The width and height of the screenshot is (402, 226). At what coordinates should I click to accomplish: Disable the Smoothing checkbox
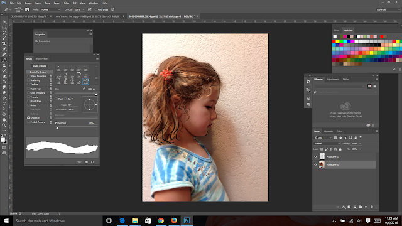(28, 118)
